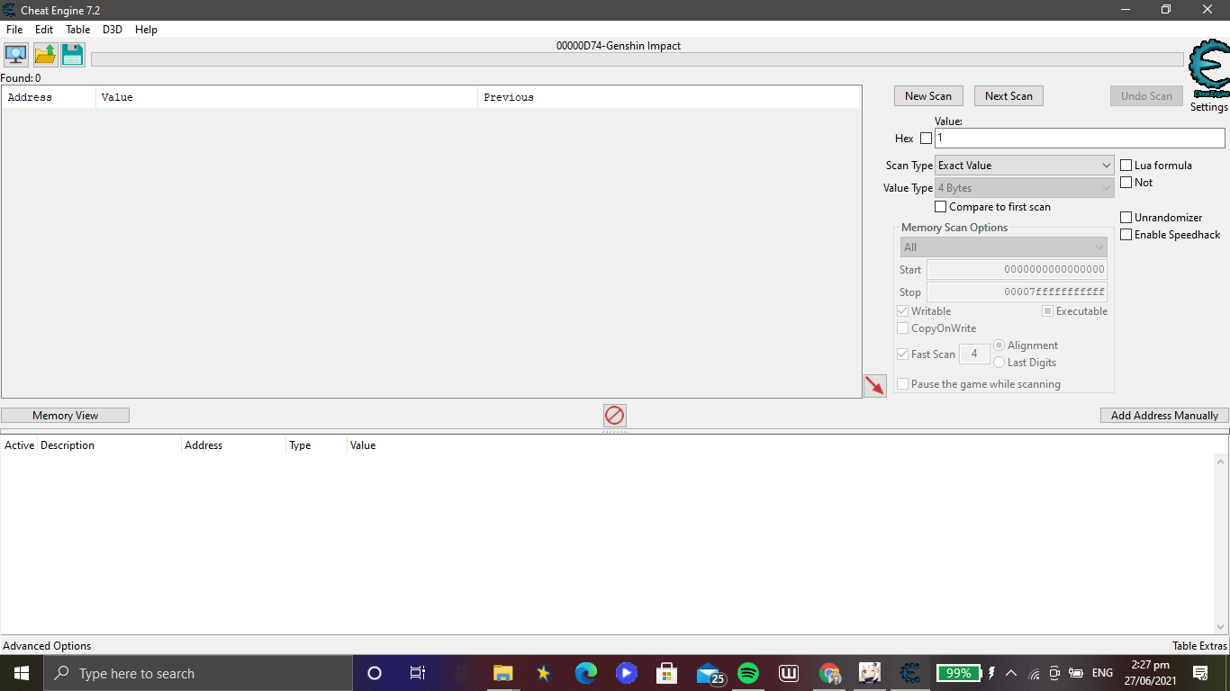Open the Table menu
Viewport: 1230px width, 691px height.
point(77,29)
